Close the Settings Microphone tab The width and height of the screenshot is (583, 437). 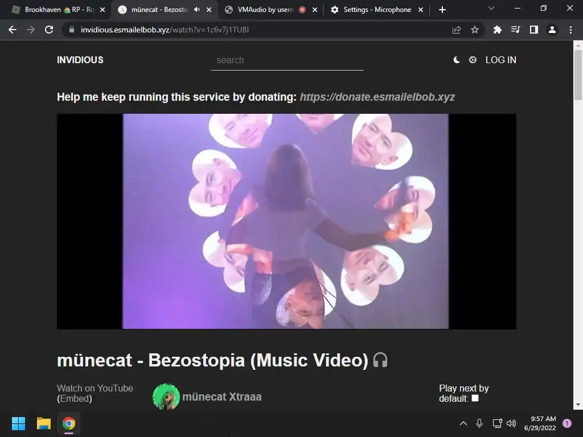tap(421, 10)
